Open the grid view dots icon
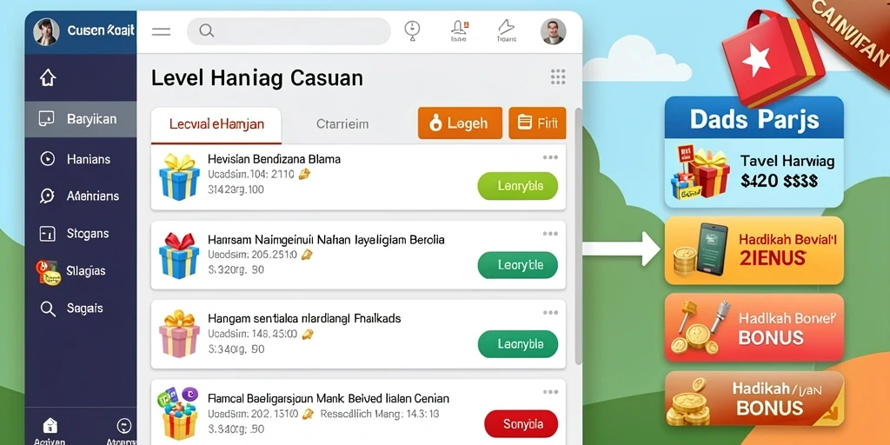890x445 pixels. [x=558, y=77]
